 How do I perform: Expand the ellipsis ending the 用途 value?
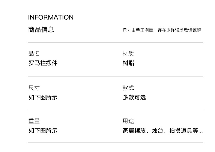pyautogui.click(x=201, y=131)
